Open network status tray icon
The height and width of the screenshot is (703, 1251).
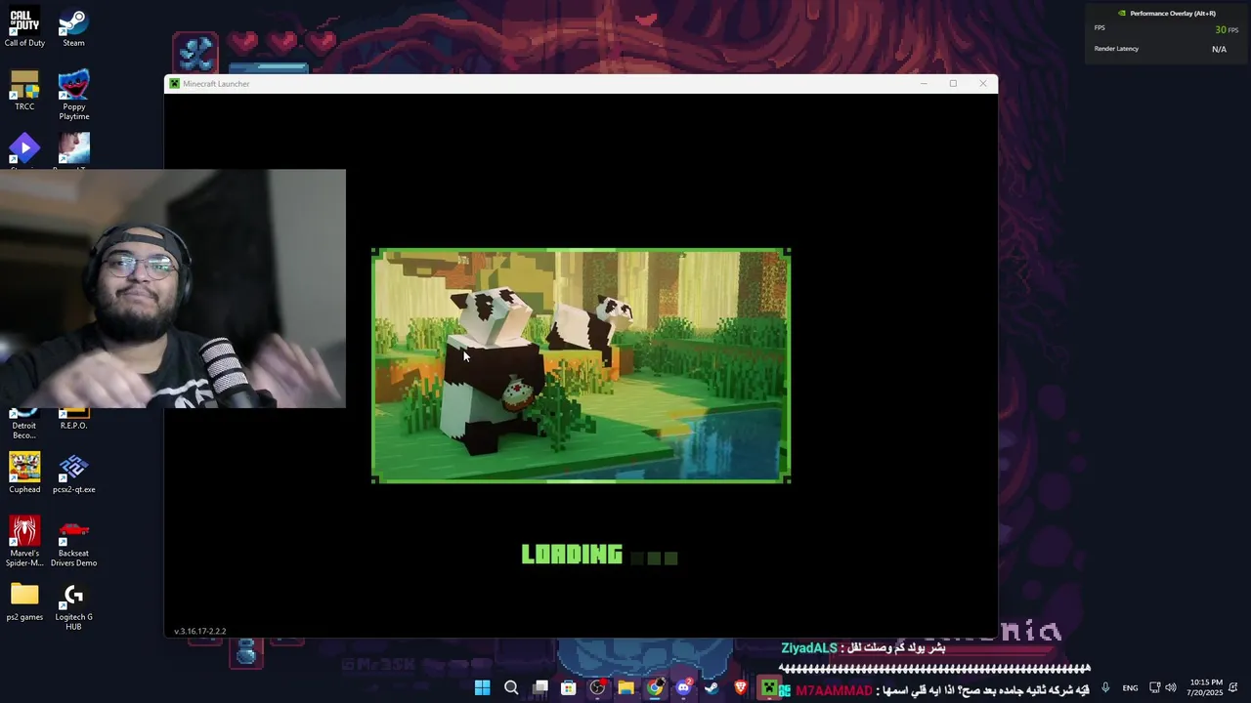click(x=1154, y=688)
